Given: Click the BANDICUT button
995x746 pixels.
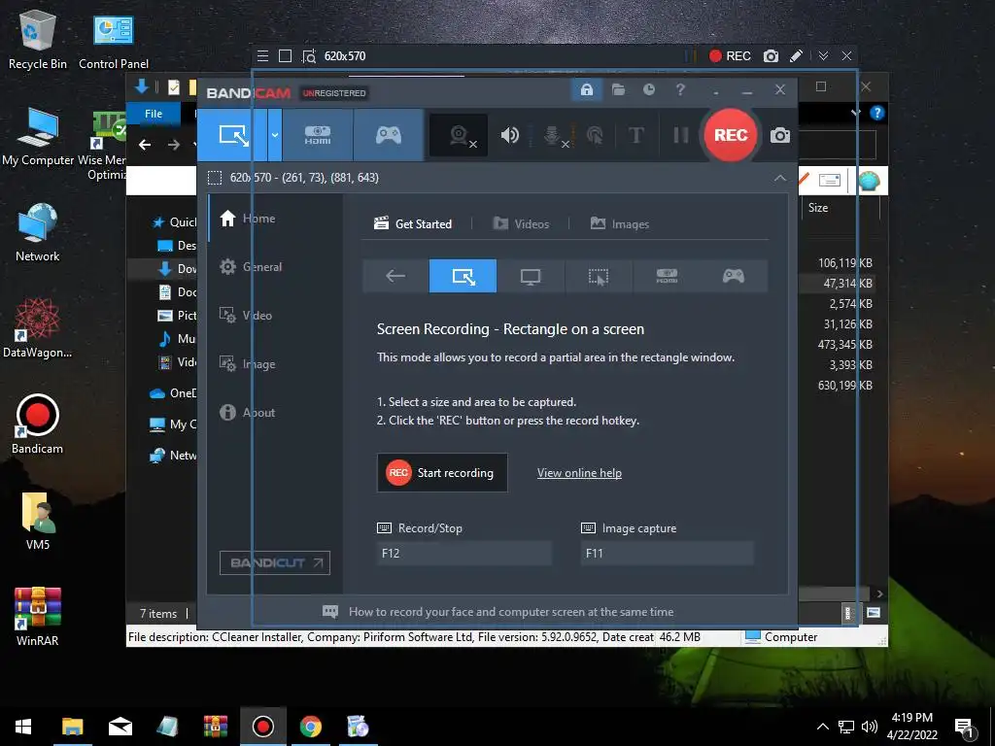Looking at the screenshot, I should click(275, 562).
